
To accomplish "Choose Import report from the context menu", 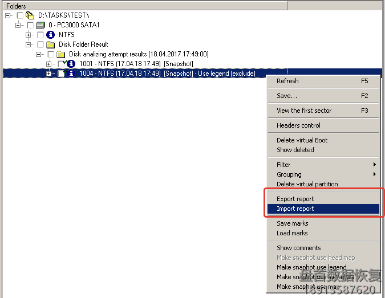I will (295, 209).
